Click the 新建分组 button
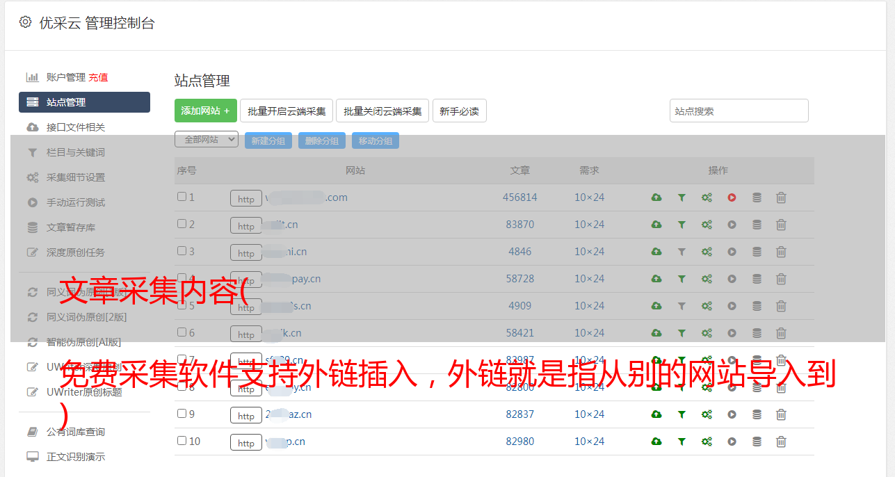Screen dimensions: 895x477 268,140
